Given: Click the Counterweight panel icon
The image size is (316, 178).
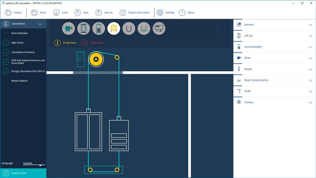Looking at the screenshot, I should tap(239, 47).
